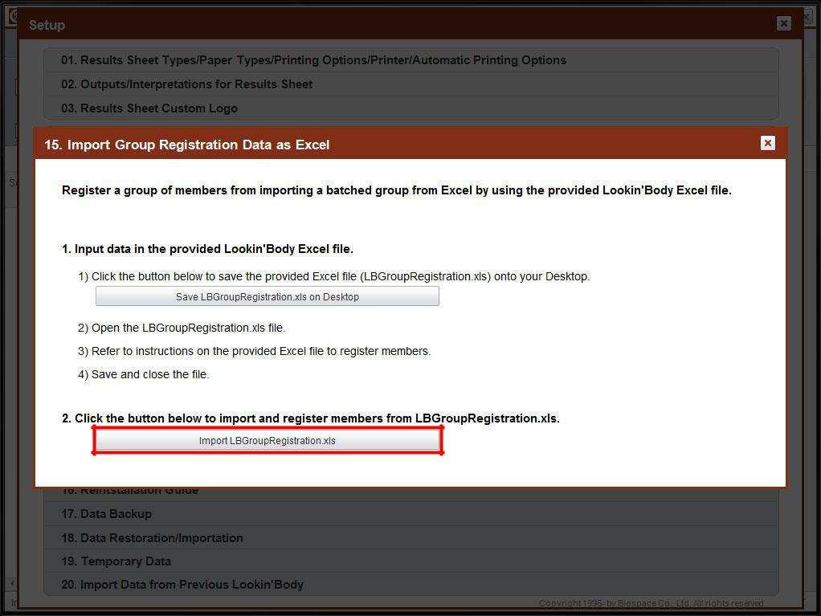Open 20. Import Data from Previous Lookin'Body
The height and width of the screenshot is (616, 821).
point(411,584)
